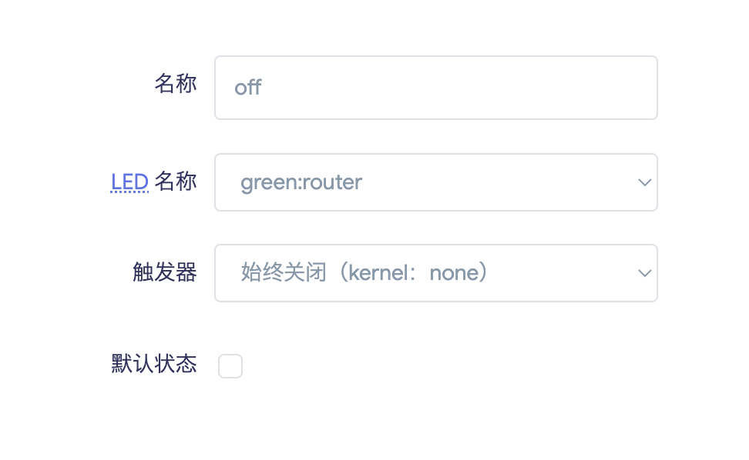Click the 触发器 label text
Image resolution: width=749 pixels, height=460 pixels.
(x=165, y=272)
